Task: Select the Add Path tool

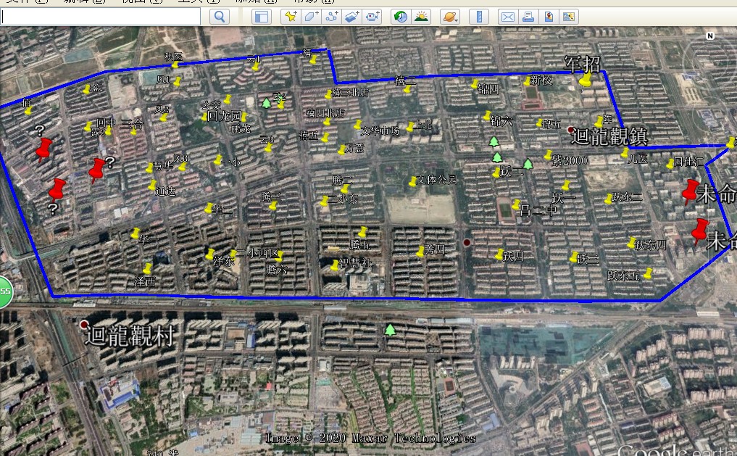Action: click(x=332, y=17)
